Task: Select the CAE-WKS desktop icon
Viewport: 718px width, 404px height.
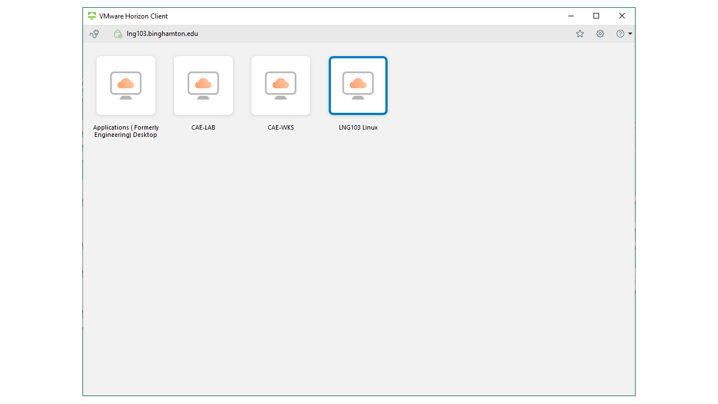Action: (280, 85)
